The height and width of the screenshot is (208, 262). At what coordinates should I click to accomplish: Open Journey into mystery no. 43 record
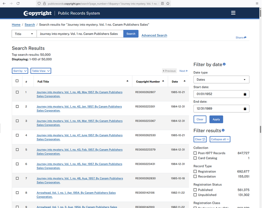click(x=79, y=152)
